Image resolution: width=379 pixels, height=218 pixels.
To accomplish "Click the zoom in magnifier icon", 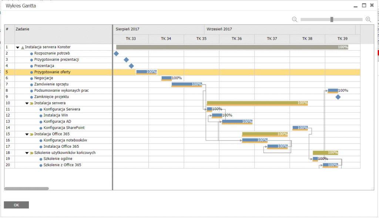I will pos(368,20).
